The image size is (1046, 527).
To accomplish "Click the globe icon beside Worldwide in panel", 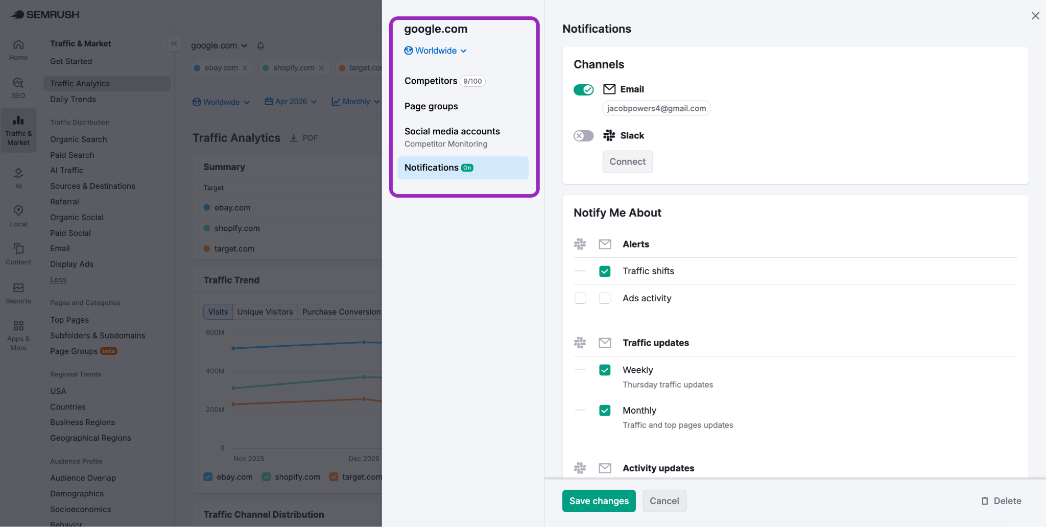I will [409, 51].
